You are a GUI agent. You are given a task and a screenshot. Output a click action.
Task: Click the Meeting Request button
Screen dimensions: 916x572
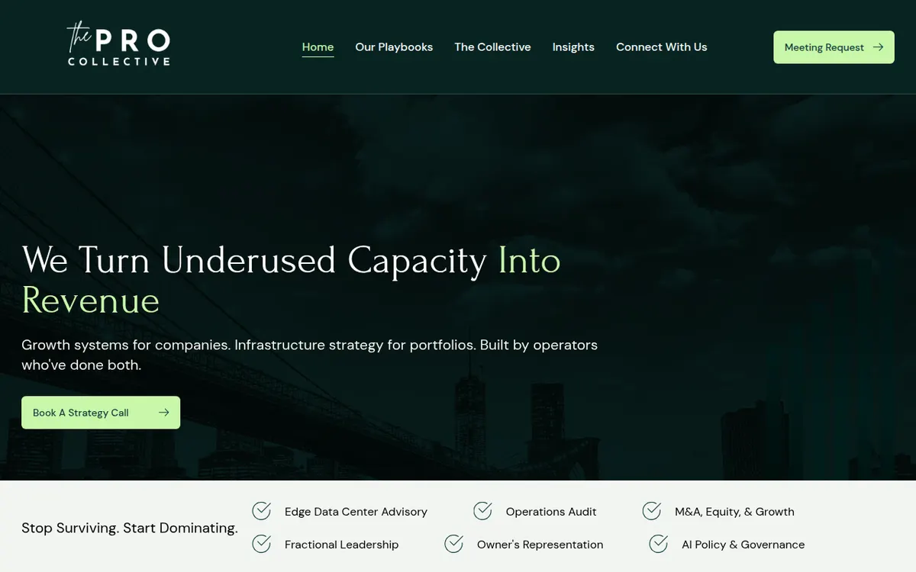834,47
